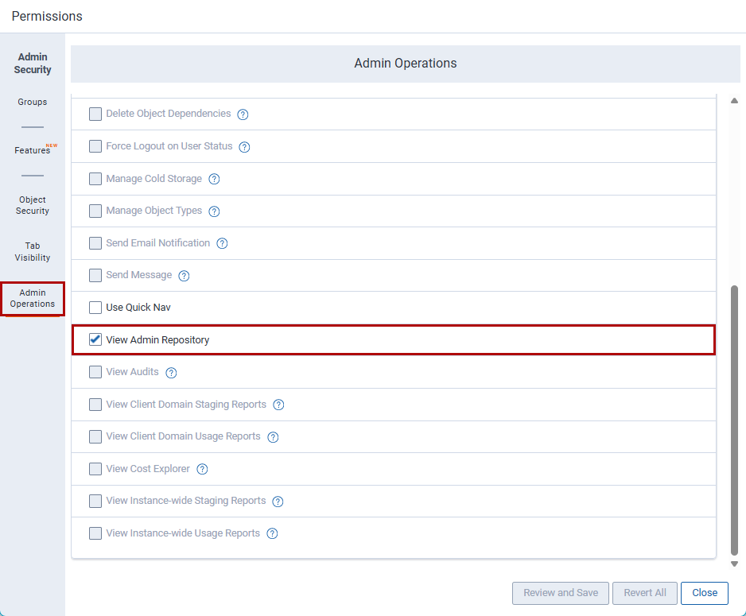Check the Manage Cold Storage box
The width and height of the screenshot is (746, 616).
click(x=95, y=179)
